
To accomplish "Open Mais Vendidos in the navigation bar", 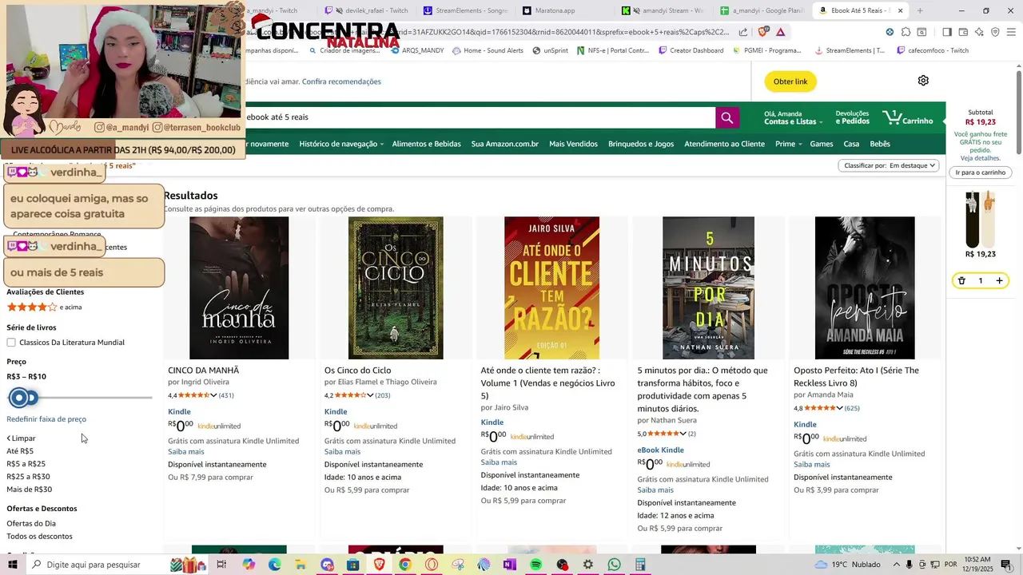I will pyautogui.click(x=573, y=144).
